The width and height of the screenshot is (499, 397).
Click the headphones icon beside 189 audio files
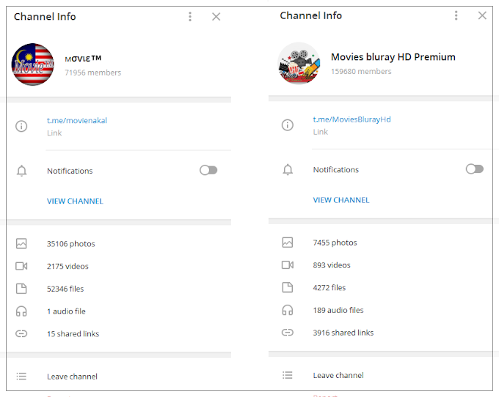coord(288,310)
